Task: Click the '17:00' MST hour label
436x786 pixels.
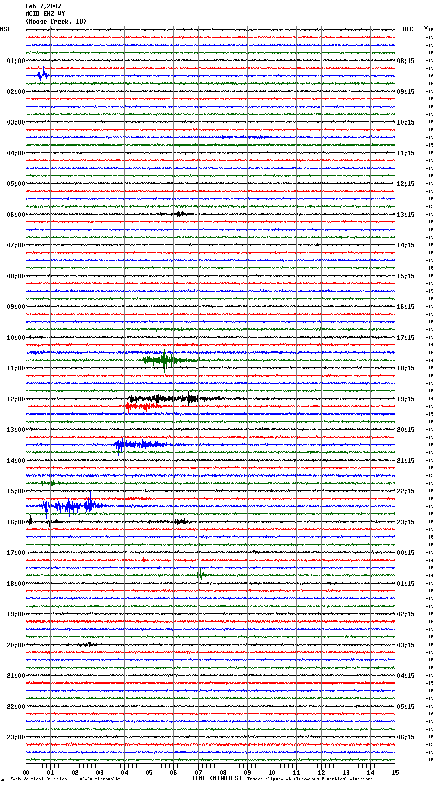Action: (x=16, y=553)
